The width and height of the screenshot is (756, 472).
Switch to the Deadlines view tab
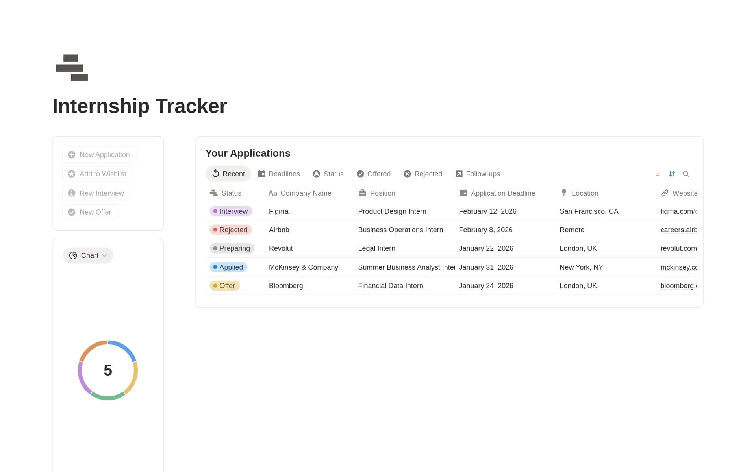(279, 174)
